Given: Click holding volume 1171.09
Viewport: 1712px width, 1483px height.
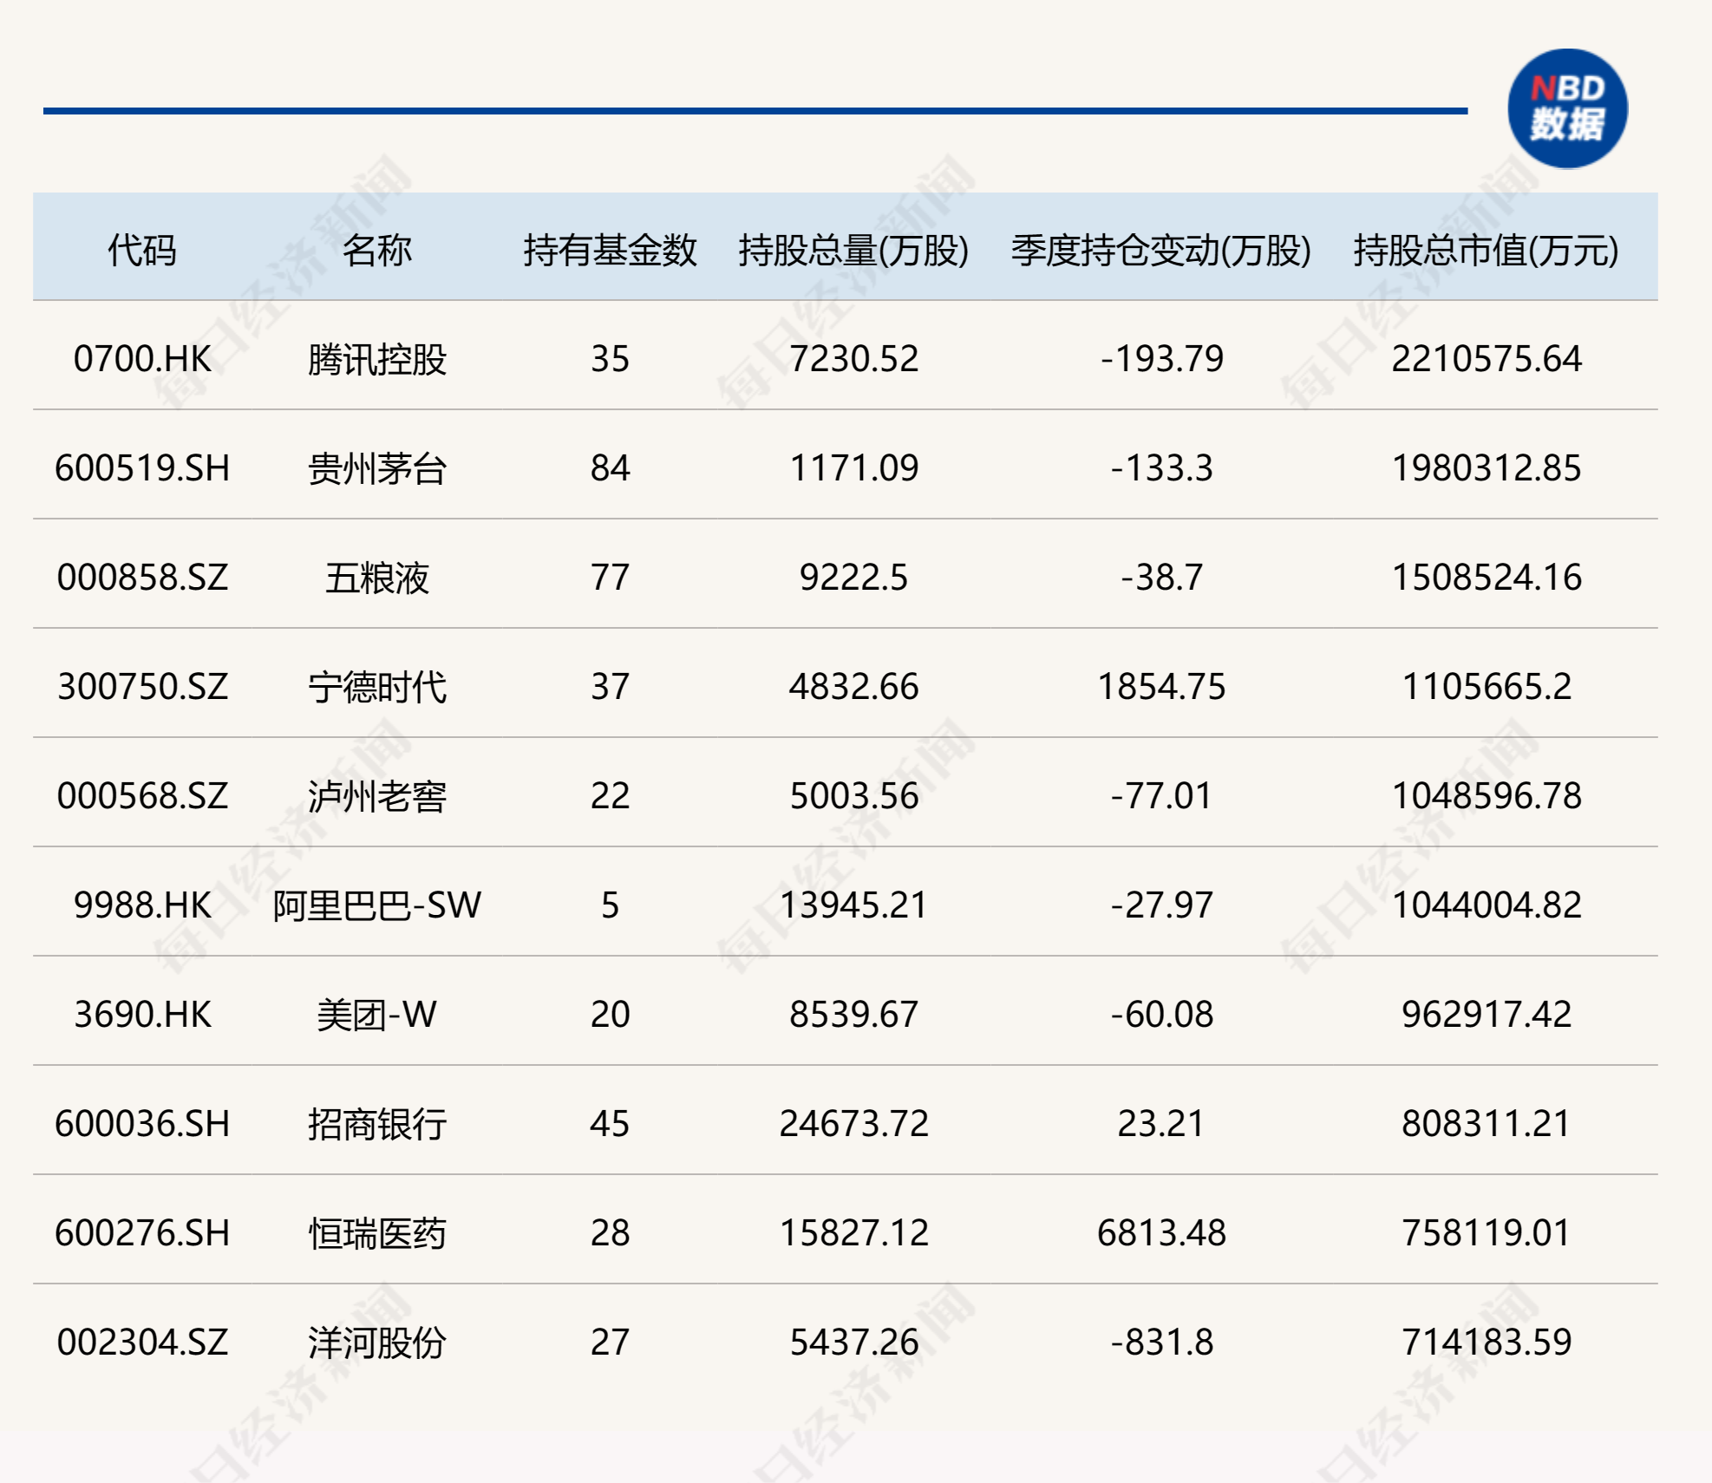Looking at the screenshot, I should click(853, 468).
